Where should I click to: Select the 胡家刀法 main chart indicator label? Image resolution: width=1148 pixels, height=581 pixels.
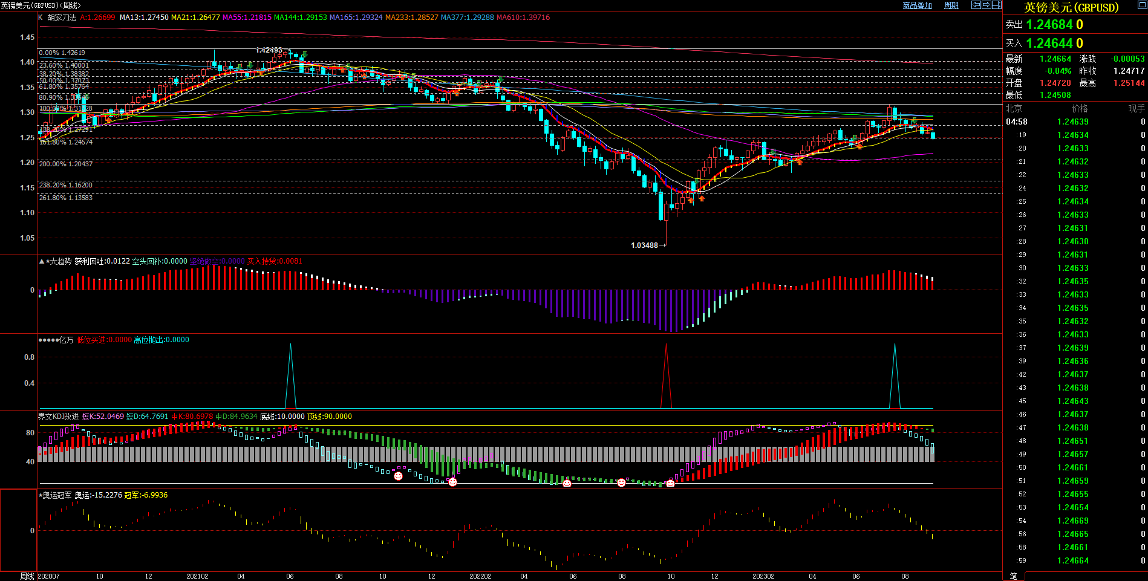62,18
